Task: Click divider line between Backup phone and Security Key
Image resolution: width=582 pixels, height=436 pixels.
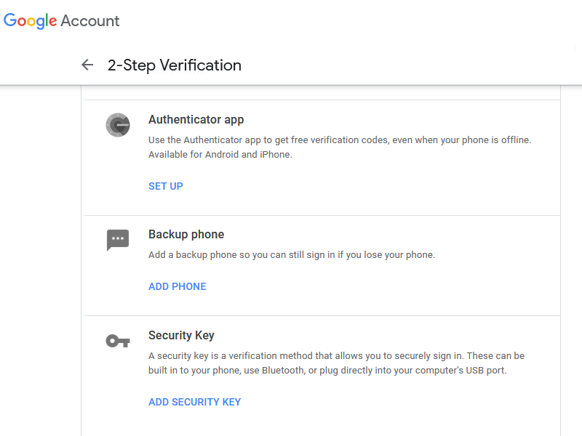Action: 322,315
